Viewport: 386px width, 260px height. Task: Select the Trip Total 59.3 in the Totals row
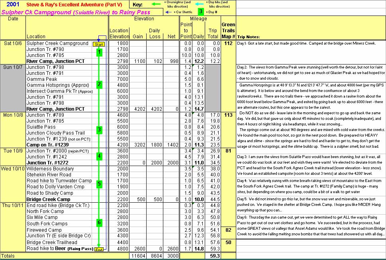point(213,255)
